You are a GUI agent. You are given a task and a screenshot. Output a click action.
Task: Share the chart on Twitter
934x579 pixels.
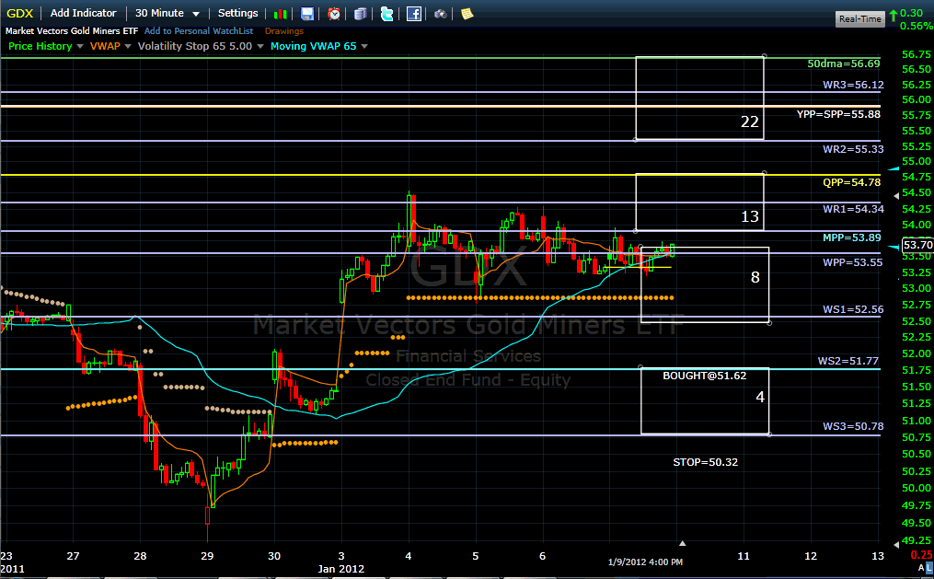[387, 14]
